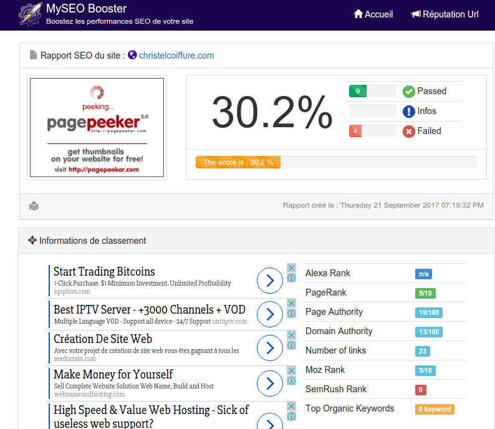Click the MySEO Booster rocket logo
The width and height of the screenshot is (495, 429).
pyautogui.click(x=30, y=14)
